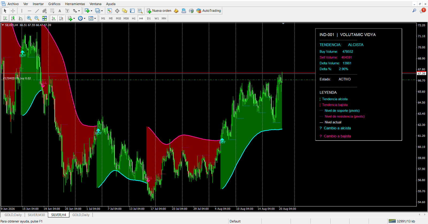Viewport: 428px width, 224px height.
Task: Toggle chart auto scroll
Action: click(x=53, y=18)
